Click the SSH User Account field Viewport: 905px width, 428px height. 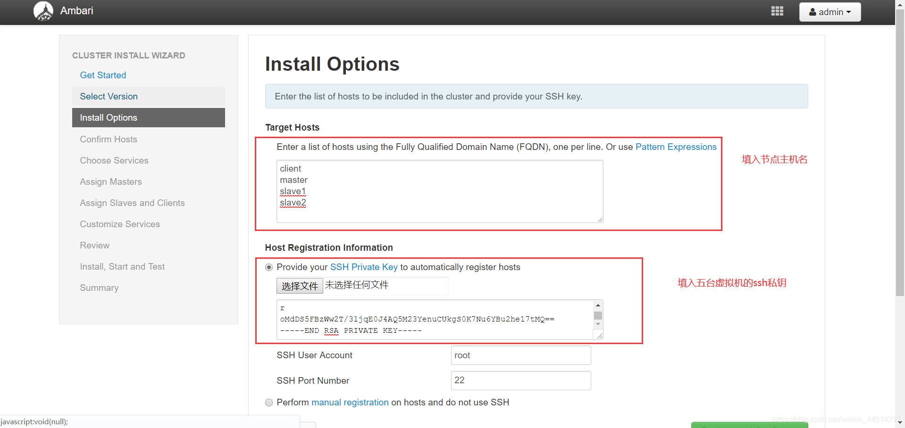(521, 355)
